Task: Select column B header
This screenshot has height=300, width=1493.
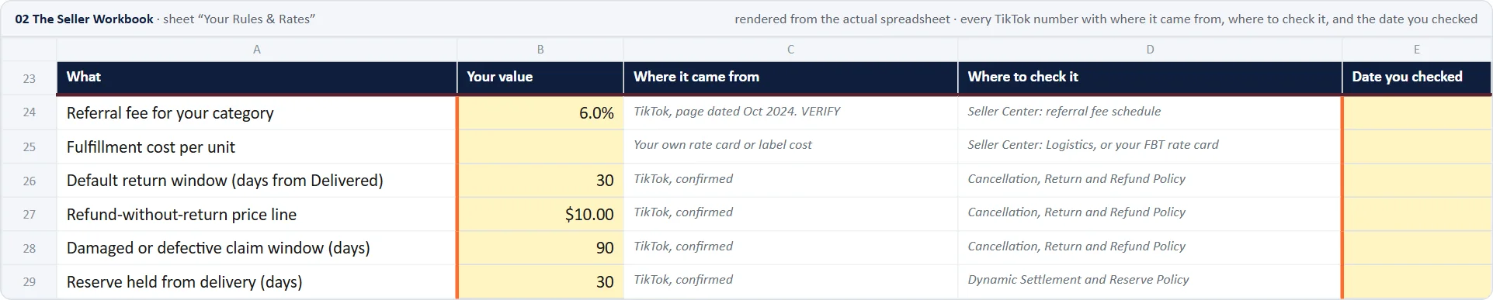Action: tap(540, 49)
